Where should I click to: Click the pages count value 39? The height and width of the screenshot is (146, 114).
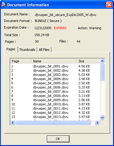37,42
